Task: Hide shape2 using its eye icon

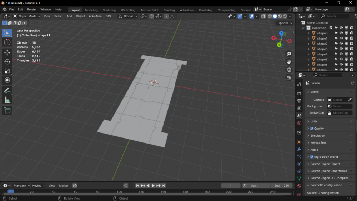Action: [x=341, y=44]
